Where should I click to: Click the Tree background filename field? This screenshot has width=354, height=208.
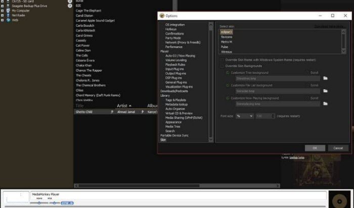(x=278, y=78)
